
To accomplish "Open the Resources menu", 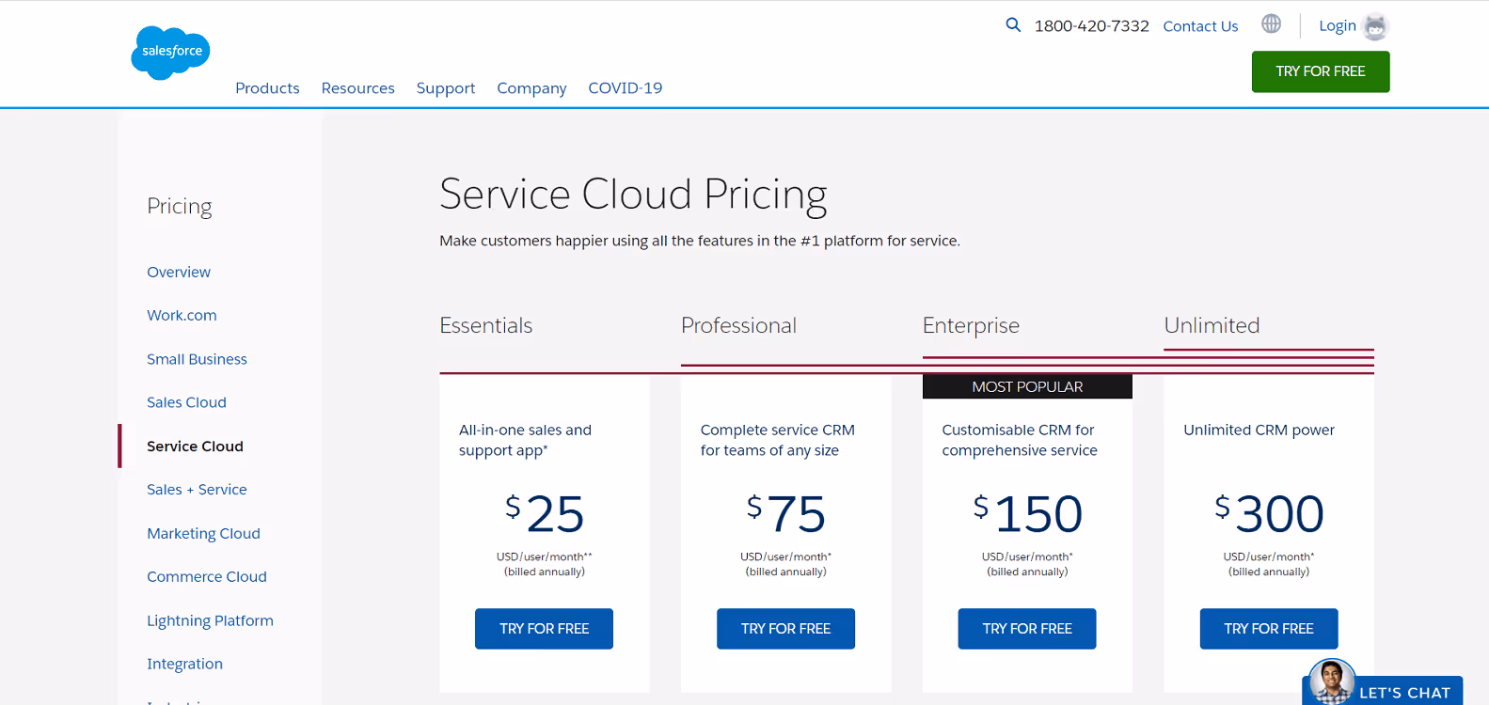I will [x=358, y=88].
